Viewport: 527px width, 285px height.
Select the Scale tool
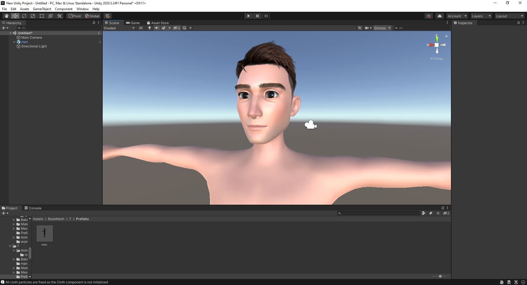[33, 16]
